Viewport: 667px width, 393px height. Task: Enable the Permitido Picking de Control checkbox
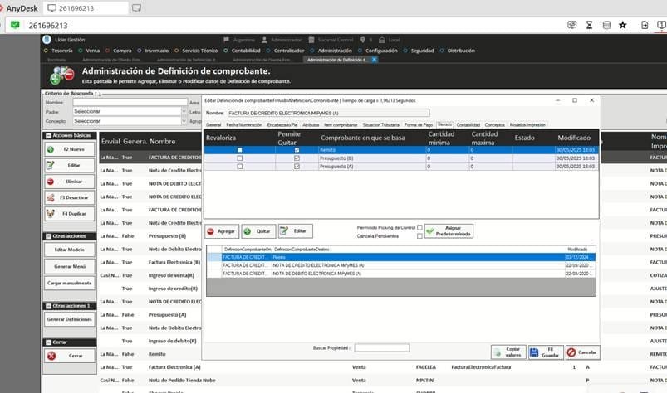419,227
